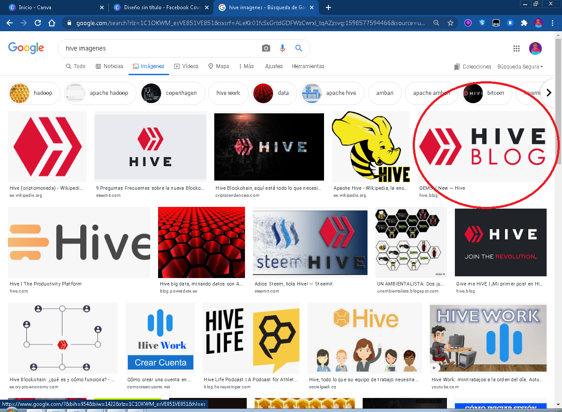Click in the hive imagenes search field

(x=160, y=48)
